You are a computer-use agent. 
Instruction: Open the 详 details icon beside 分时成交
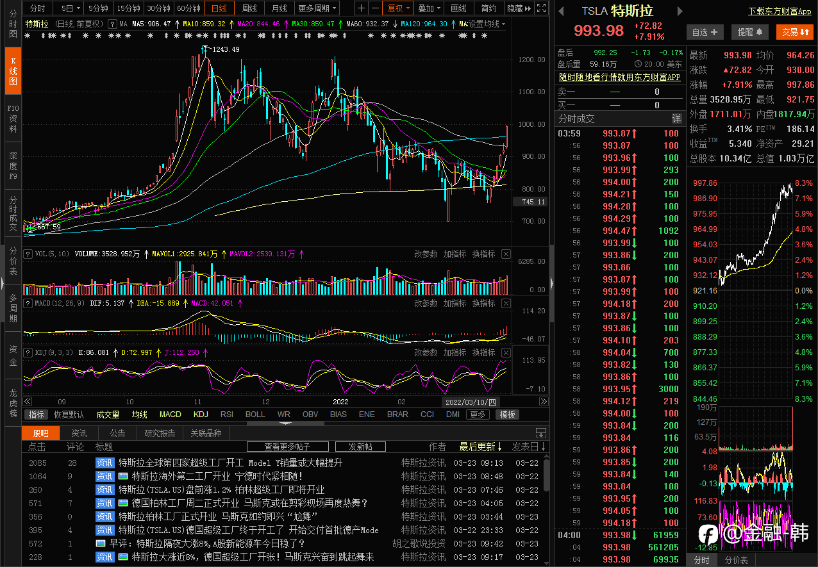click(676, 119)
